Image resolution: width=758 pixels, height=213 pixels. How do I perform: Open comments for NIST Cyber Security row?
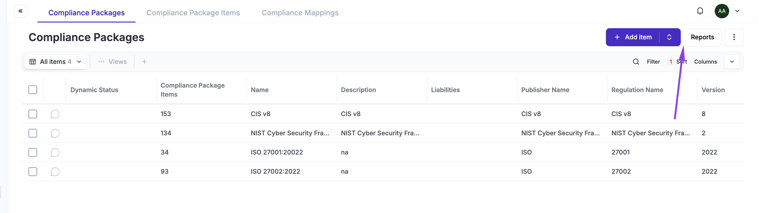(x=55, y=133)
